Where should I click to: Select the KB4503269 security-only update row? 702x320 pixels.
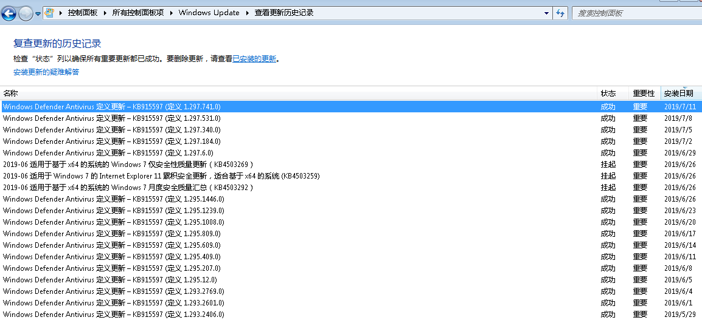351,165
